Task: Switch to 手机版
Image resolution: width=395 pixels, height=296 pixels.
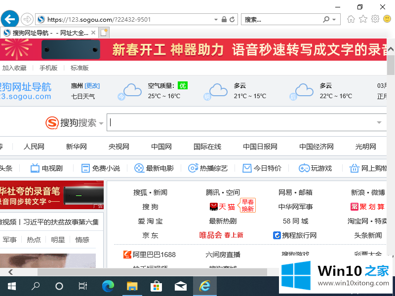Action: point(48,68)
